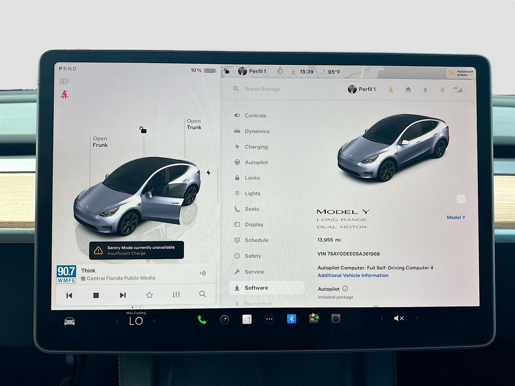515x386 pixels.
Task: Open the Display settings menu
Action: pos(249,225)
